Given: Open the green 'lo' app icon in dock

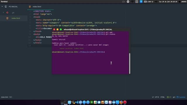Looking at the screenshot, I should (91, 102).
